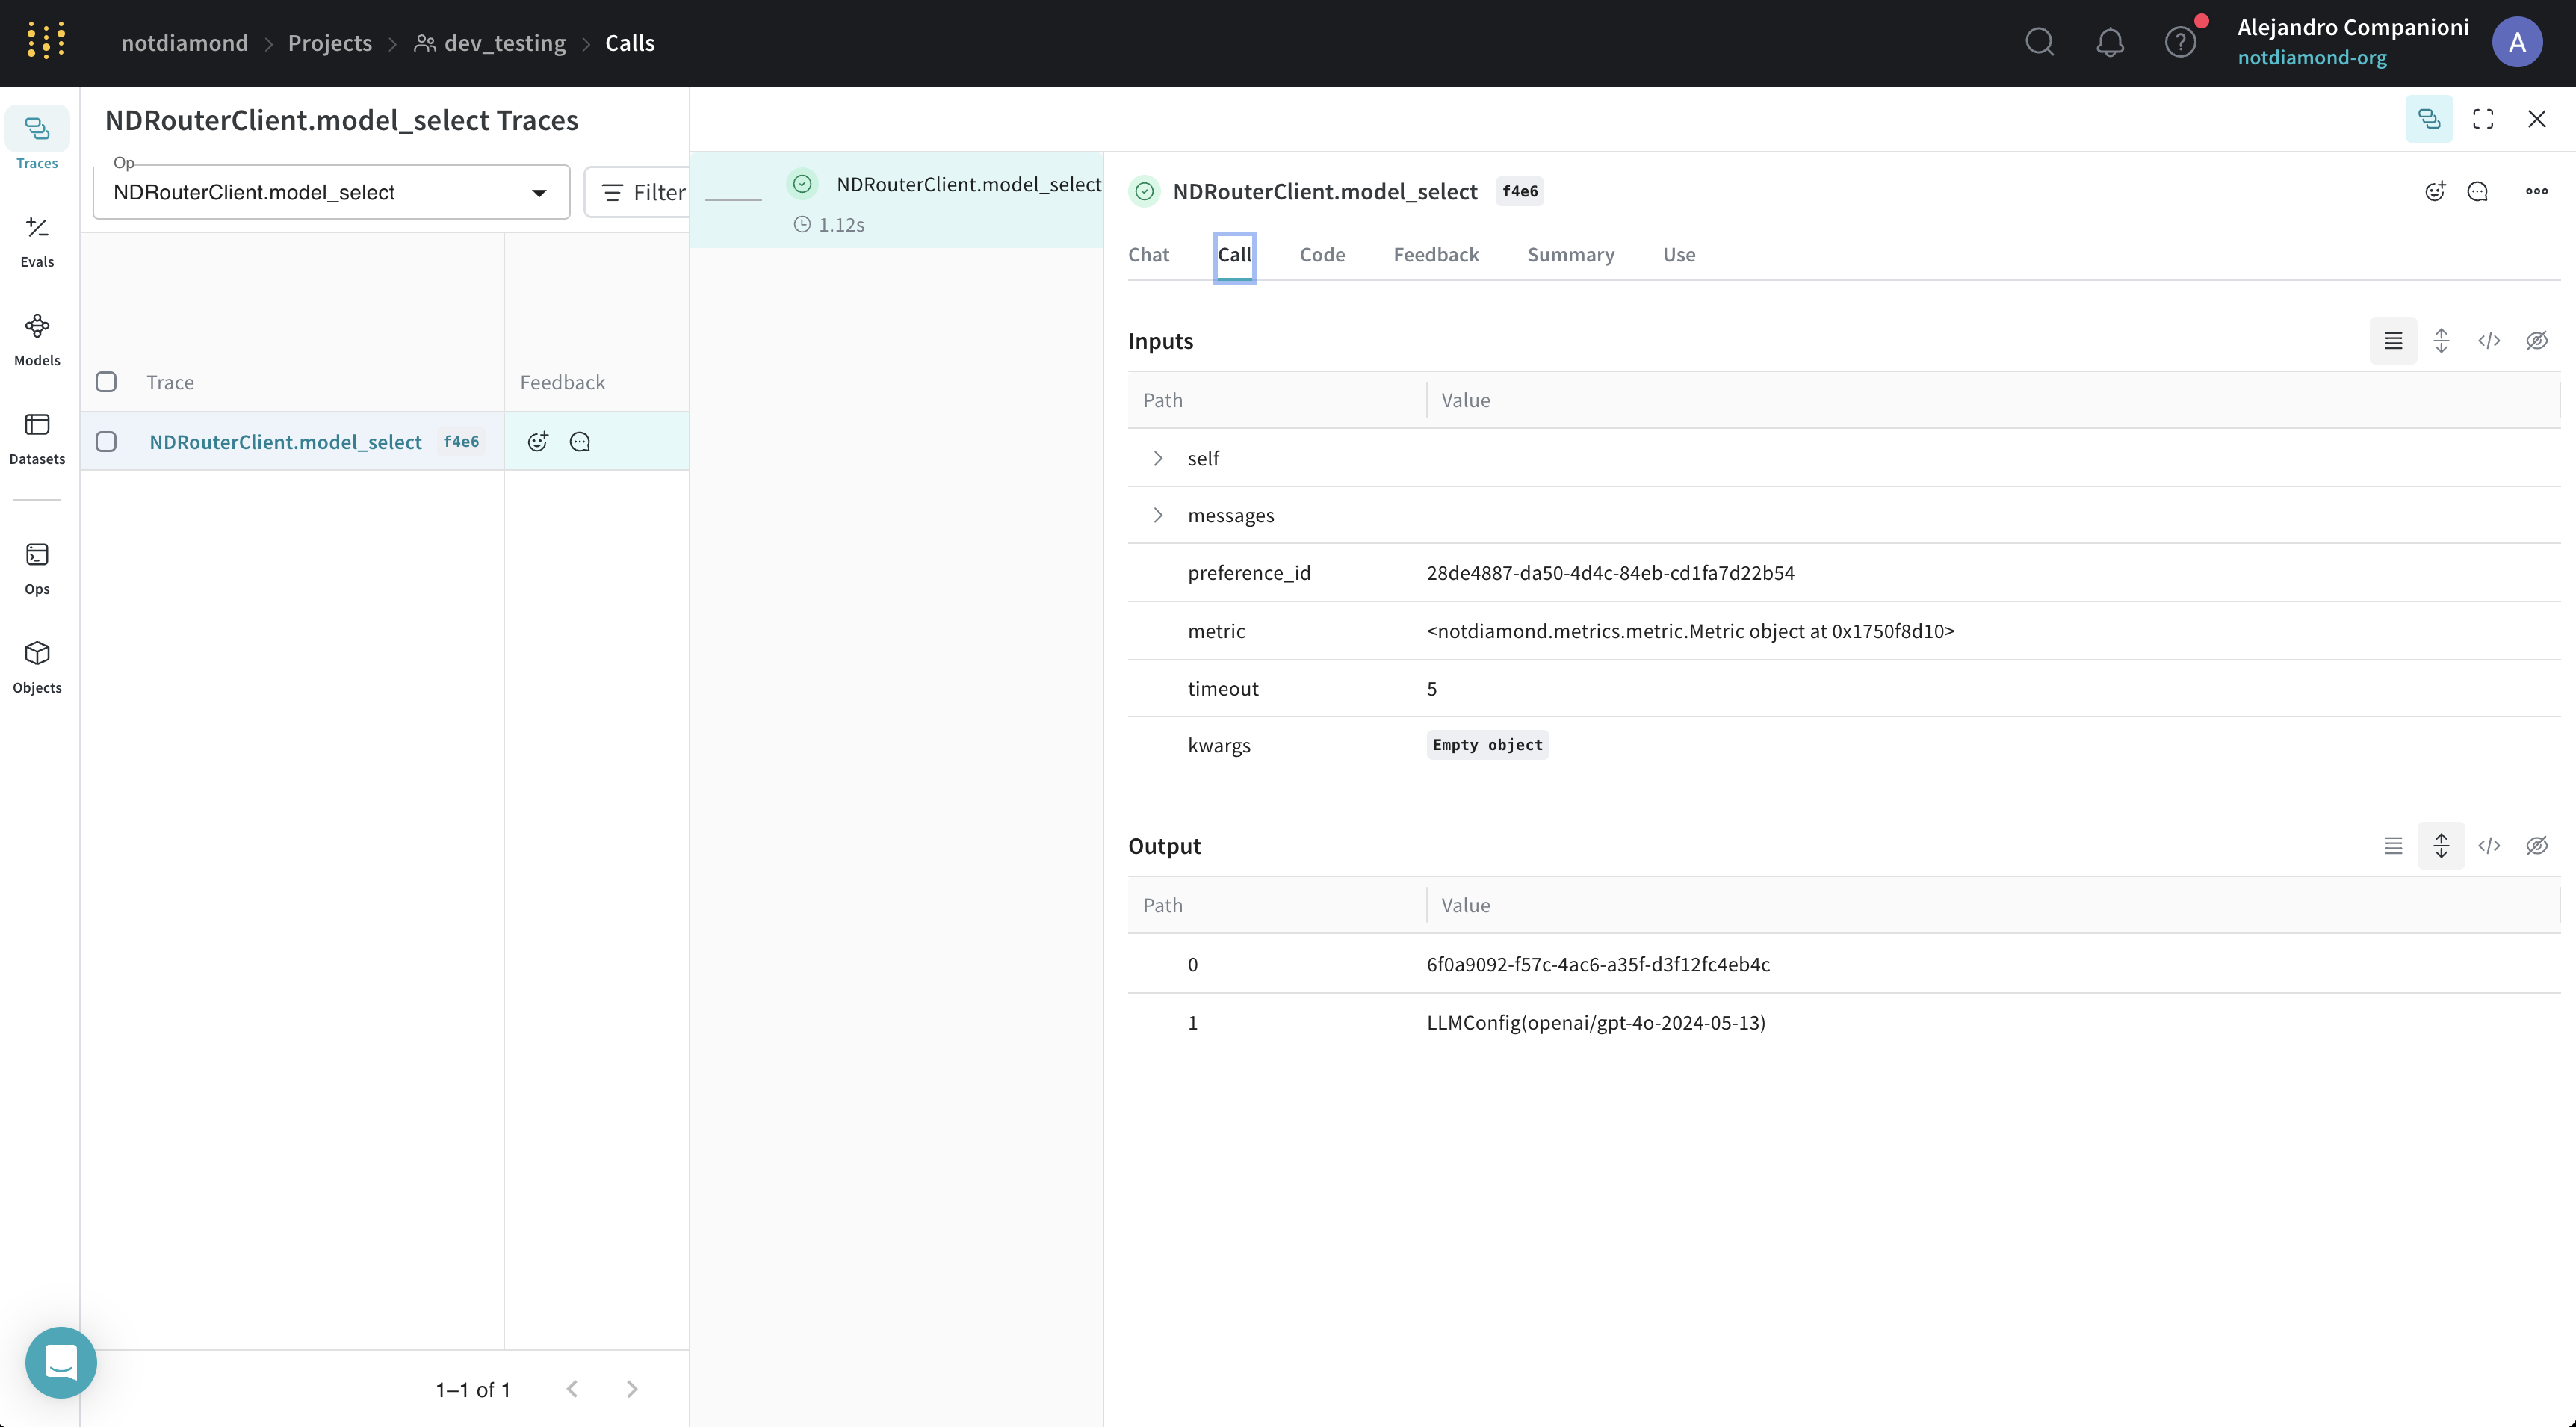The height and width of the screenshot is (1427, 2576).
Task: Open the Feedback tab
Action: click(x=1435, y=254)
